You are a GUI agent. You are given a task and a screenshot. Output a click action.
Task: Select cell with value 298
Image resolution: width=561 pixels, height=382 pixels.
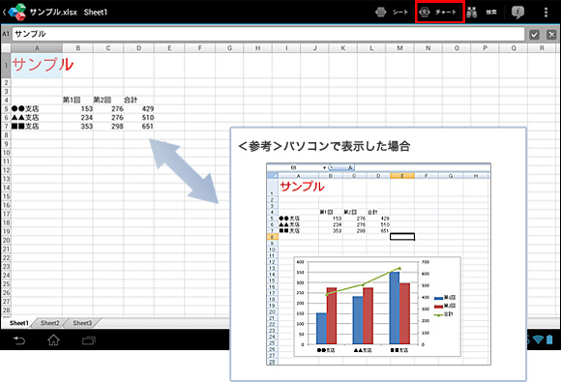point(108,127)
